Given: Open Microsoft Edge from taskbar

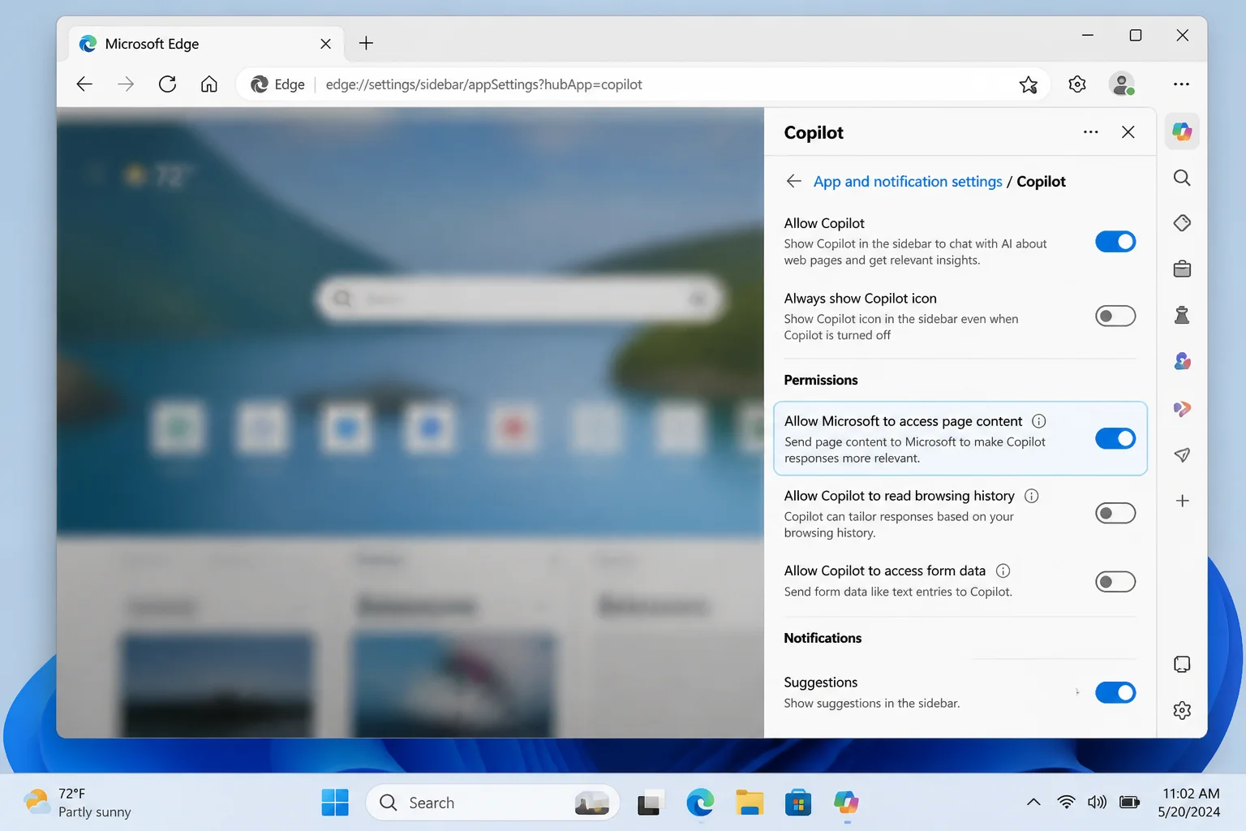Looking at the screenshot, I should 700,803.
